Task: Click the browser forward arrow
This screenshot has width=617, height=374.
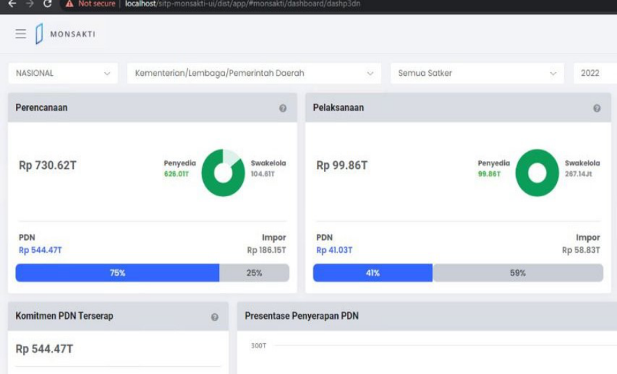Action: coord(29,4)
